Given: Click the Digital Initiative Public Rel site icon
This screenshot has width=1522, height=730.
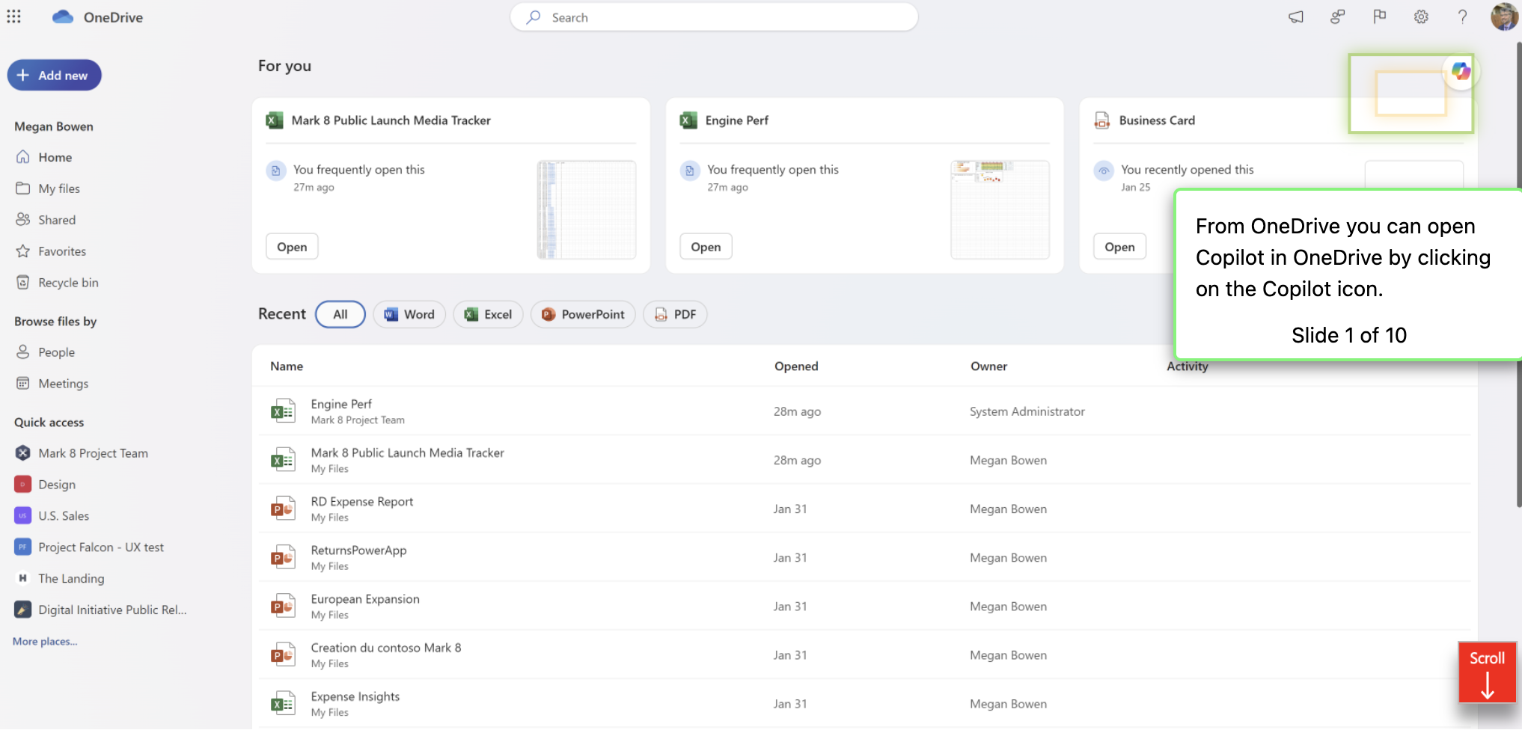Looking at the screenshot, I should tap(23, 610).
